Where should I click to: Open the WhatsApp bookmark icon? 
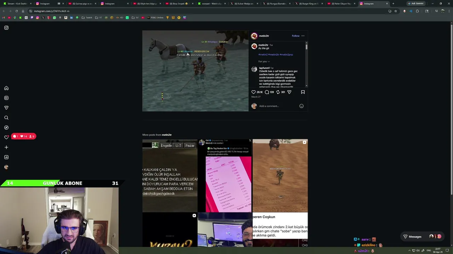pyautogui.click(x=54, y=18)
